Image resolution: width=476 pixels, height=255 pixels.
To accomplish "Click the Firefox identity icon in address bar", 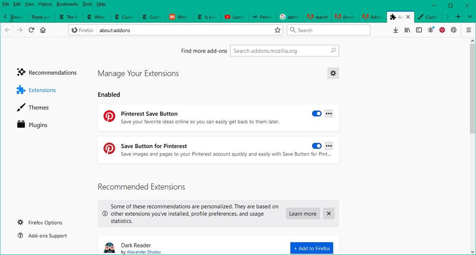I will click(82, 30).
